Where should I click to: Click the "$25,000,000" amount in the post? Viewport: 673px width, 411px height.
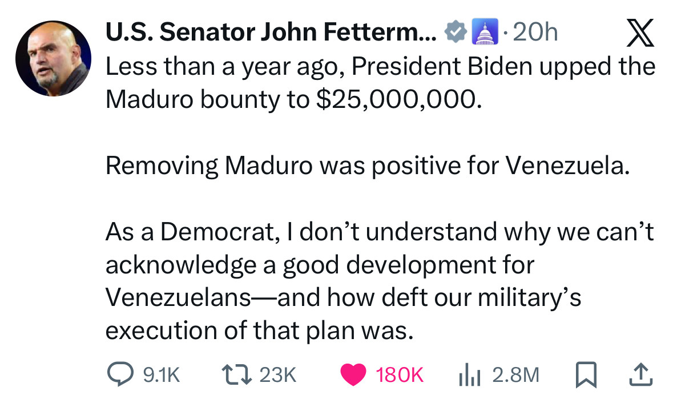pyautogui.click(x=395, y=99)
